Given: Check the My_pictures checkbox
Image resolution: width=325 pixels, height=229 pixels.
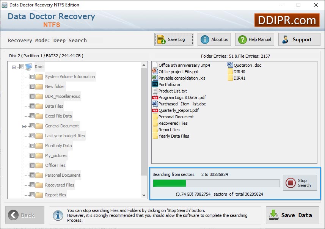Looking at the screenshot, I should click(32, 155).
